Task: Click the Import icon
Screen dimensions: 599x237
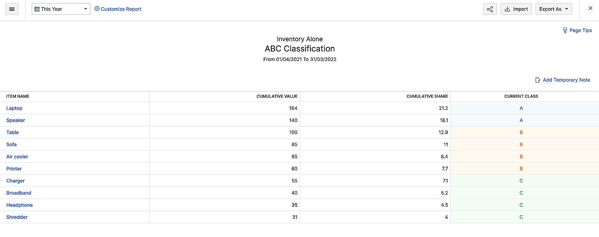Action: [x=508, y=9]
